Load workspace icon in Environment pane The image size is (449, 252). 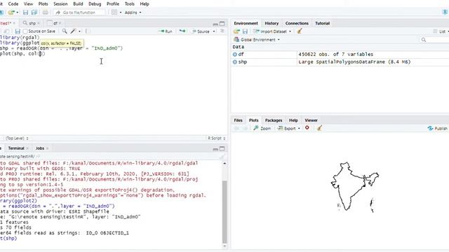[x=236, y=31]
